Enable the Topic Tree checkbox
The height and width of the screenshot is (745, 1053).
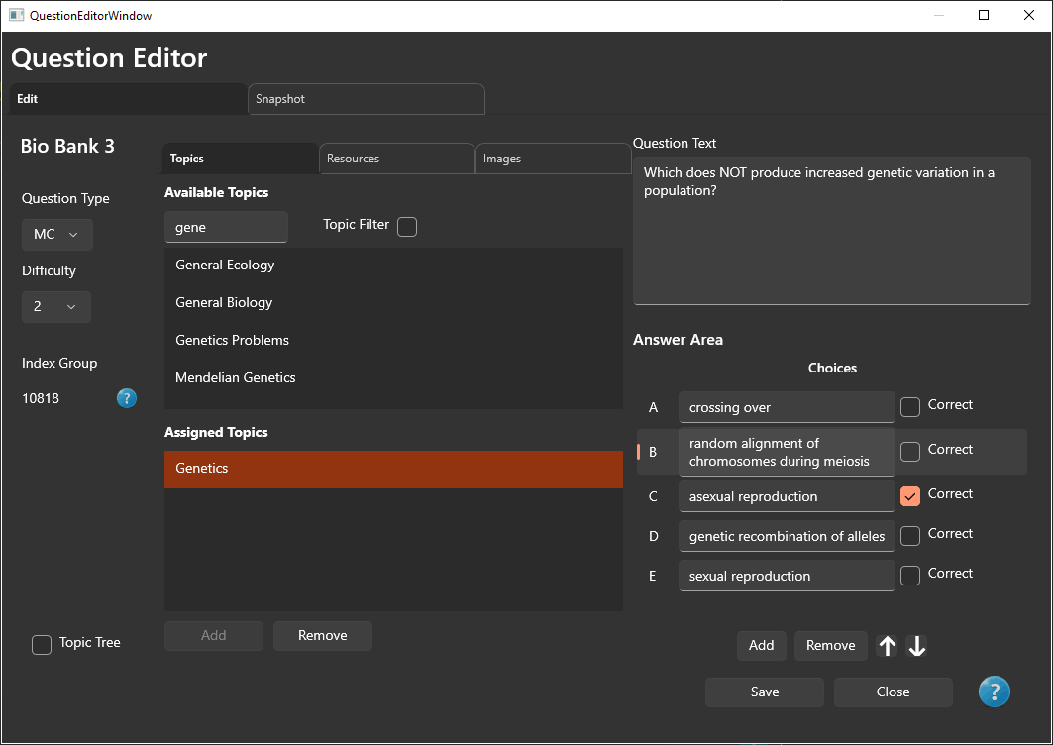click(x=42, y=644)
